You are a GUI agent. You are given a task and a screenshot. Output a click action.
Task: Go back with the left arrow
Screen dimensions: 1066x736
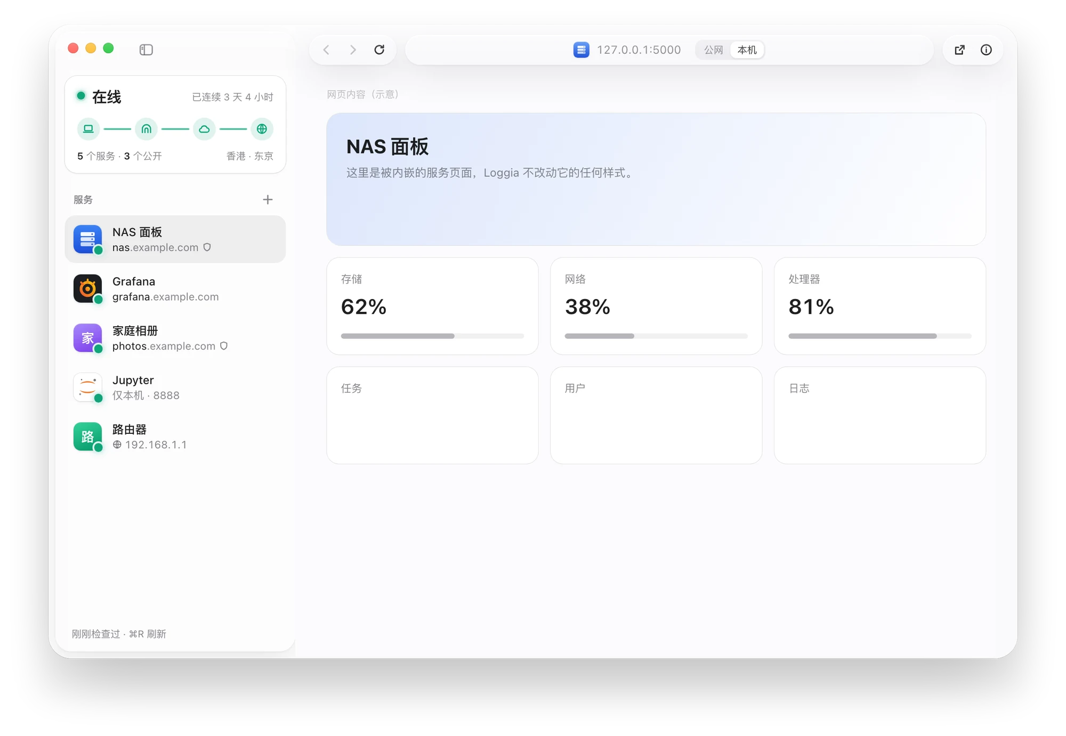coord(326,50)
